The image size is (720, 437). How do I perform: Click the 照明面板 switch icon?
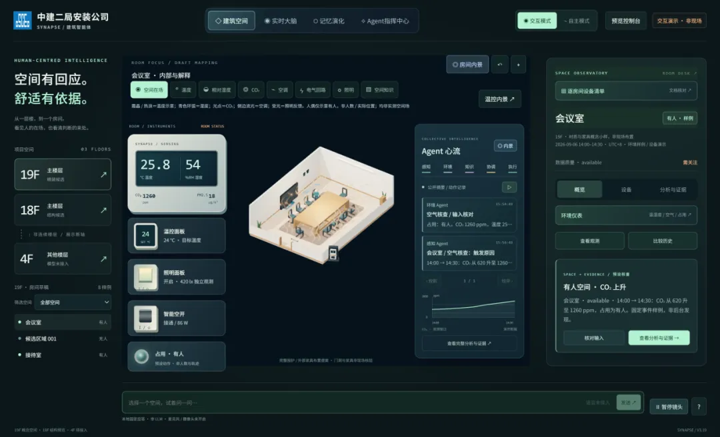(145, 277)
